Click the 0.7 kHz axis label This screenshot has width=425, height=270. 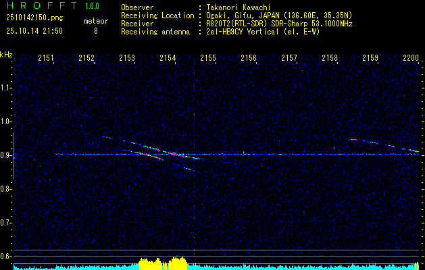pos(5,223)
